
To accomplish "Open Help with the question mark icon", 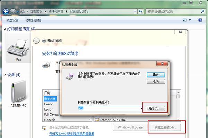I will [200, 20].
